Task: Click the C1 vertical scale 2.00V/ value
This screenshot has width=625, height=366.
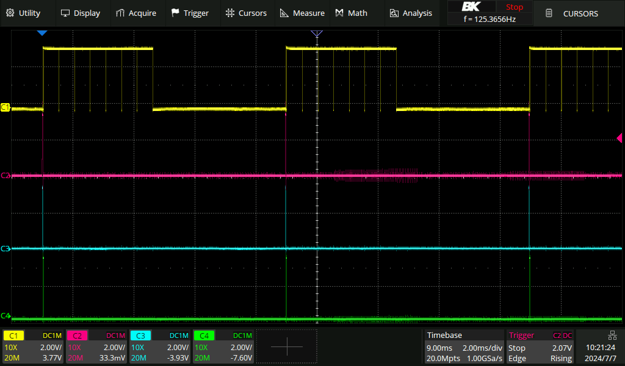Action: [x=51, y=348]
